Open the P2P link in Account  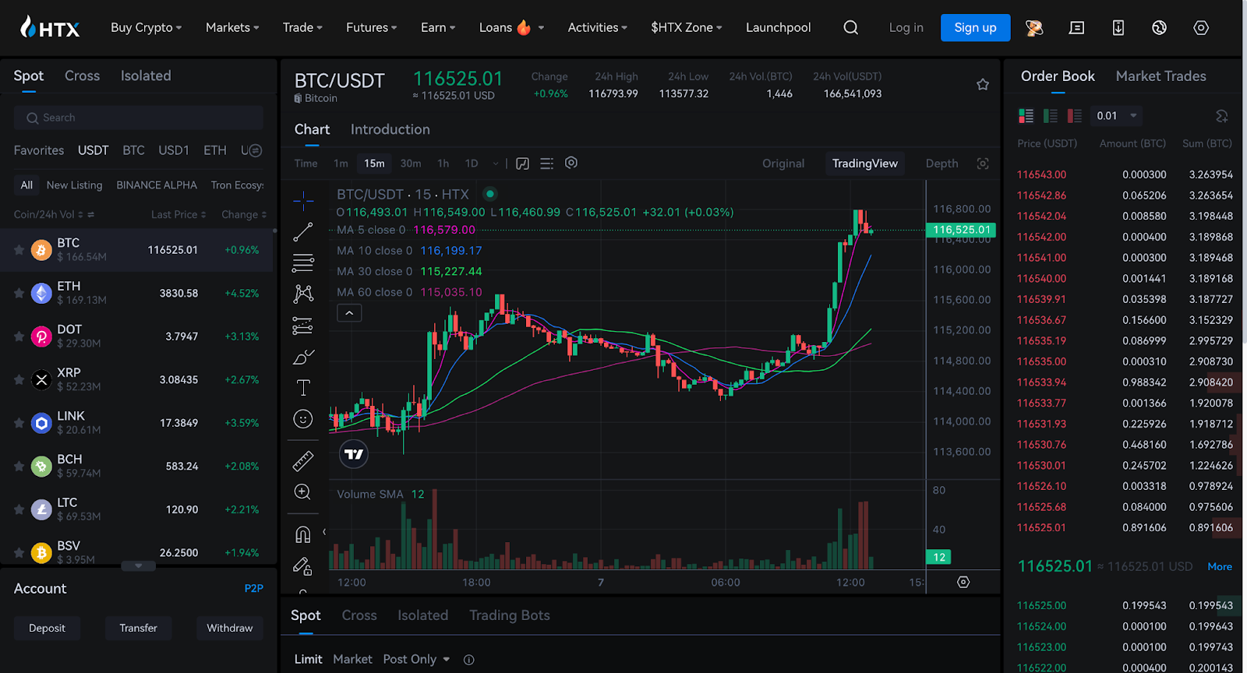point(253,588)
